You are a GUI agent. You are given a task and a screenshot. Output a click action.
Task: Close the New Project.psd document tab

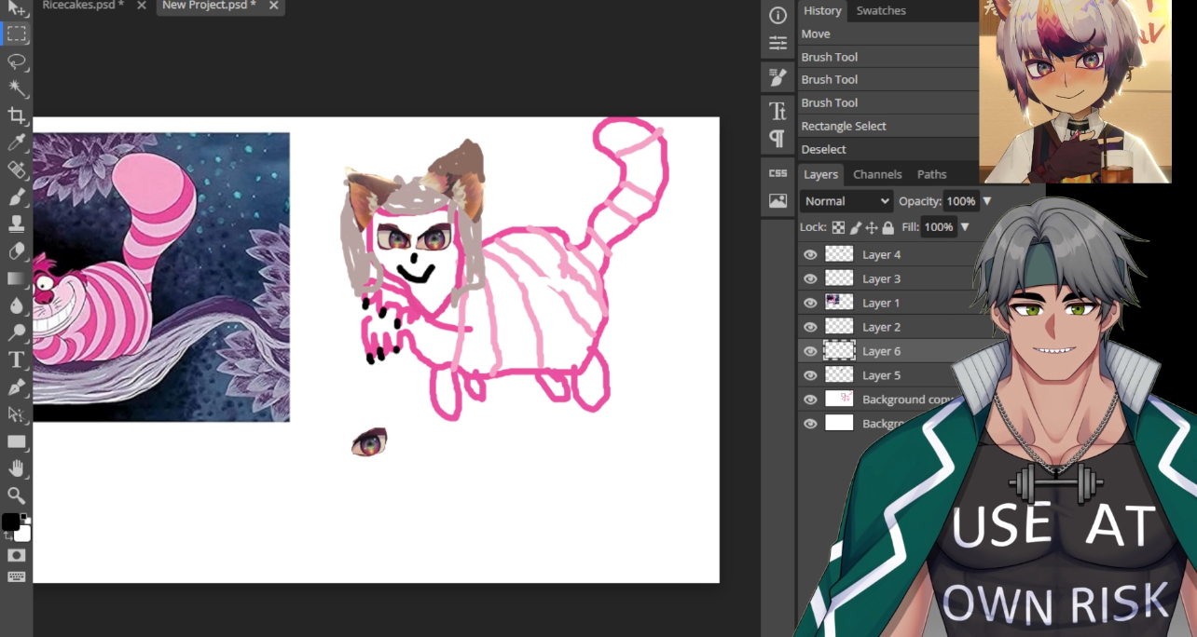click(274, 6)
